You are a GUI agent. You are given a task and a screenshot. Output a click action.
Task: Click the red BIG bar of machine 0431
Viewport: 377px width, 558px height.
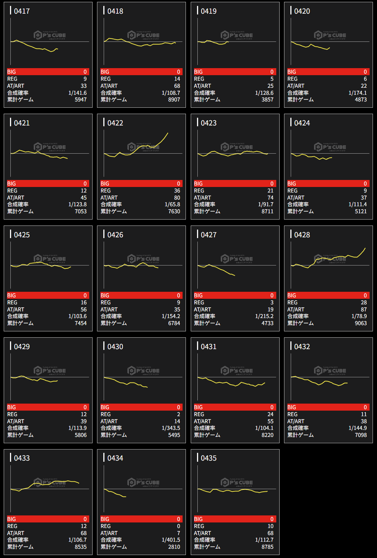235,407
